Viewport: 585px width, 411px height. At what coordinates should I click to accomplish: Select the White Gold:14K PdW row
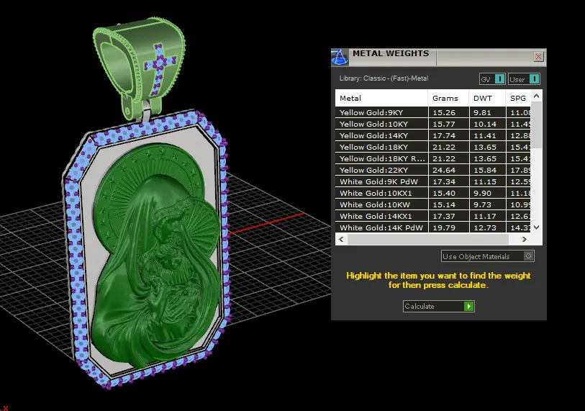tap(432, 227)
